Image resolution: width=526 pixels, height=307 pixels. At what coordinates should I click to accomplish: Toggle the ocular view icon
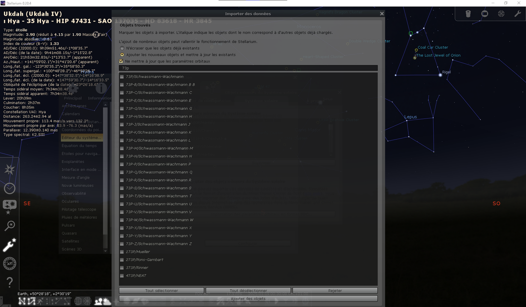click(x=468, y=14)
